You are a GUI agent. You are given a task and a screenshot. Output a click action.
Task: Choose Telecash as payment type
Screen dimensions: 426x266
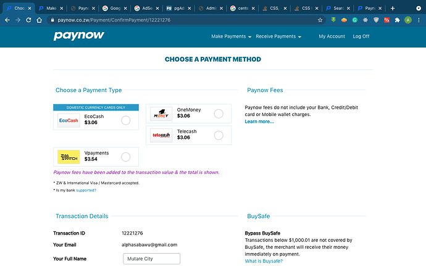[219, 135]
